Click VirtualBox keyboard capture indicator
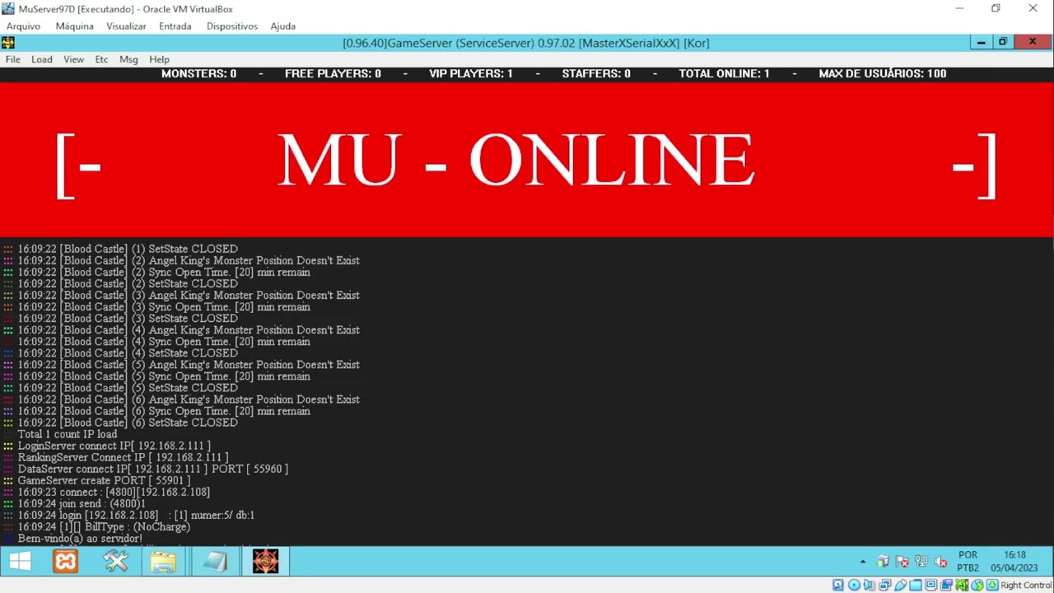The height and width of the screenshot is (593, 1054). pos(992,585)
